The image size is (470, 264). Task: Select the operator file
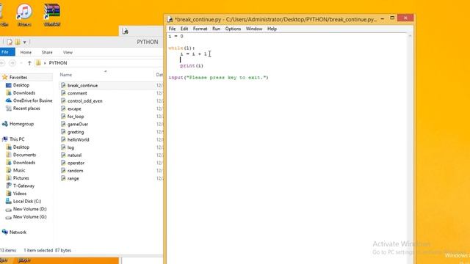click(x=76, y=163)
